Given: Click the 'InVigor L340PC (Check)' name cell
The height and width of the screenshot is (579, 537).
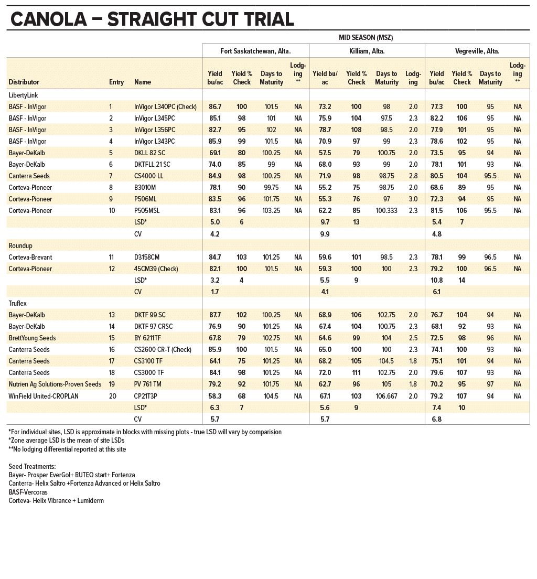Looking at the screenshot, I should [x=166, y=106].
